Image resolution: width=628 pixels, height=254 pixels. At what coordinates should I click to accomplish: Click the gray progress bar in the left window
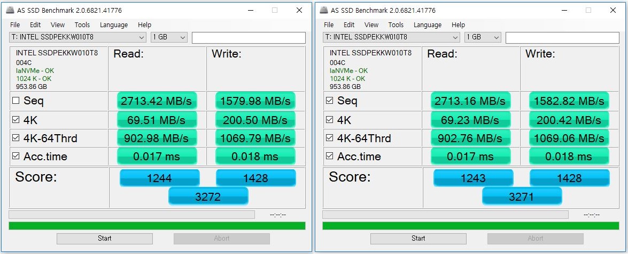coord(132,215)
